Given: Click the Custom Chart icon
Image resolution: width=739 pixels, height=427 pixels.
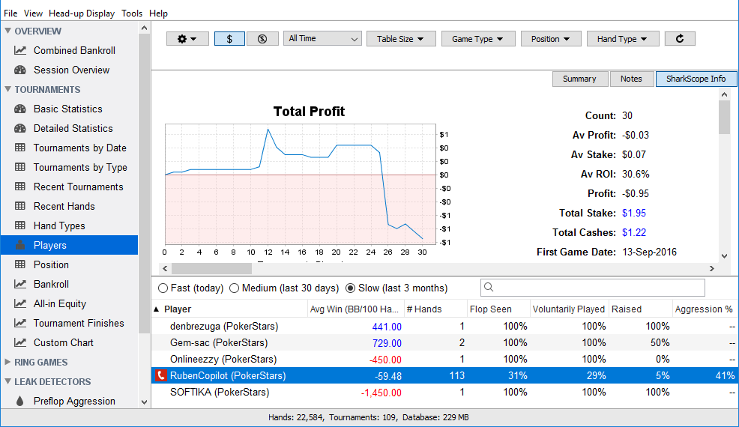Looking at the screenshot, I should coord(20,342).
